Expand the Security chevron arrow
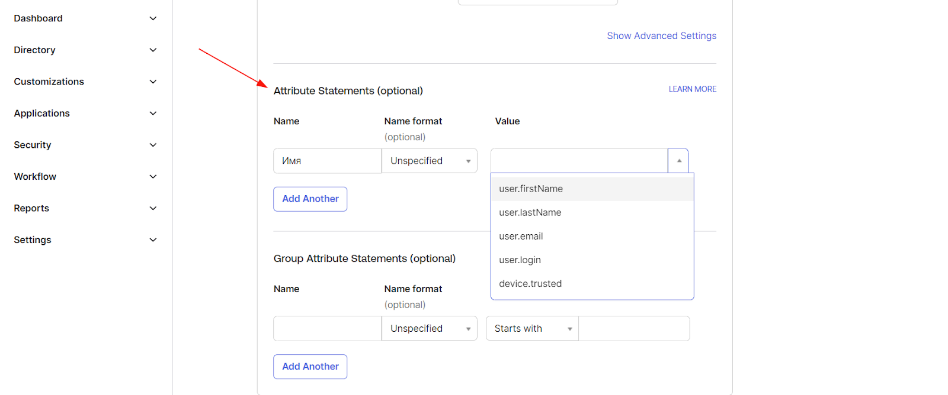The image size is (948, 395). (153, 145)
